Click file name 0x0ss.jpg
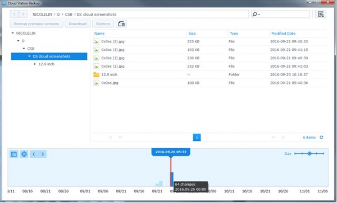Screen dimensions: 337x203 pyautogui.click(x=110, y=83)
